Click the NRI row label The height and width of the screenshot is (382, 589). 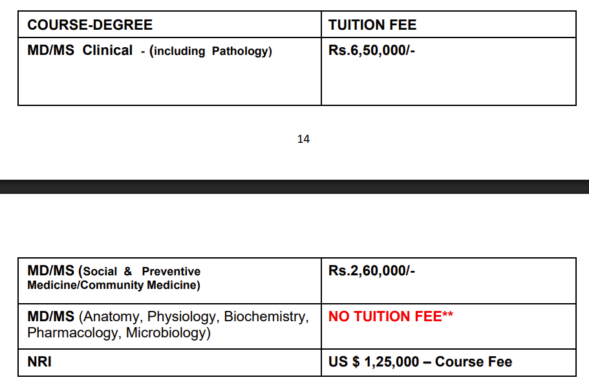pyautogui.click(x=39, y=362)
